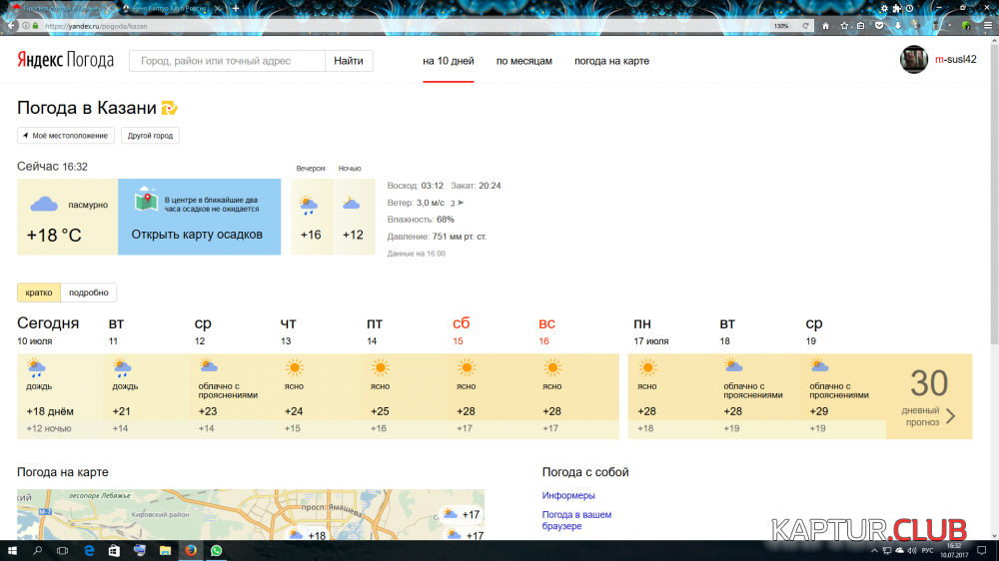This screenshot has width=999, height=561.
Task: Open File Explorer from taskbar
Action: point(165,551)
